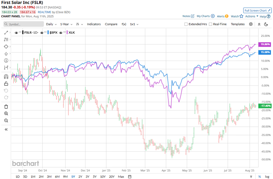
Task: Collapse the drawing toolbar with double chevron
Action: pos(6,129)
